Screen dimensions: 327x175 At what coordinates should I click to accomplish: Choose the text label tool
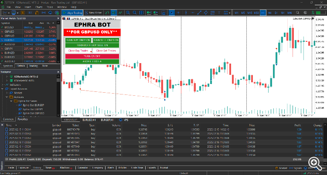tap(219, 13)
